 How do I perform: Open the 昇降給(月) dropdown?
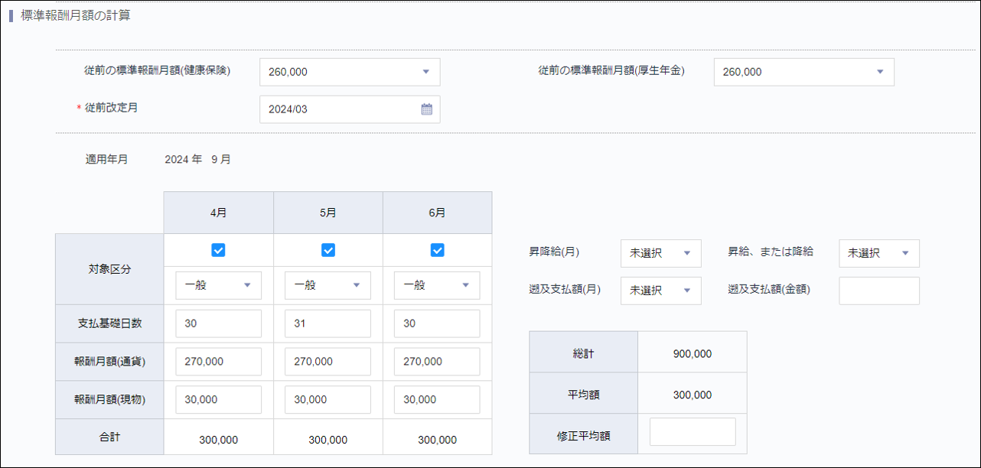point(661,253)
